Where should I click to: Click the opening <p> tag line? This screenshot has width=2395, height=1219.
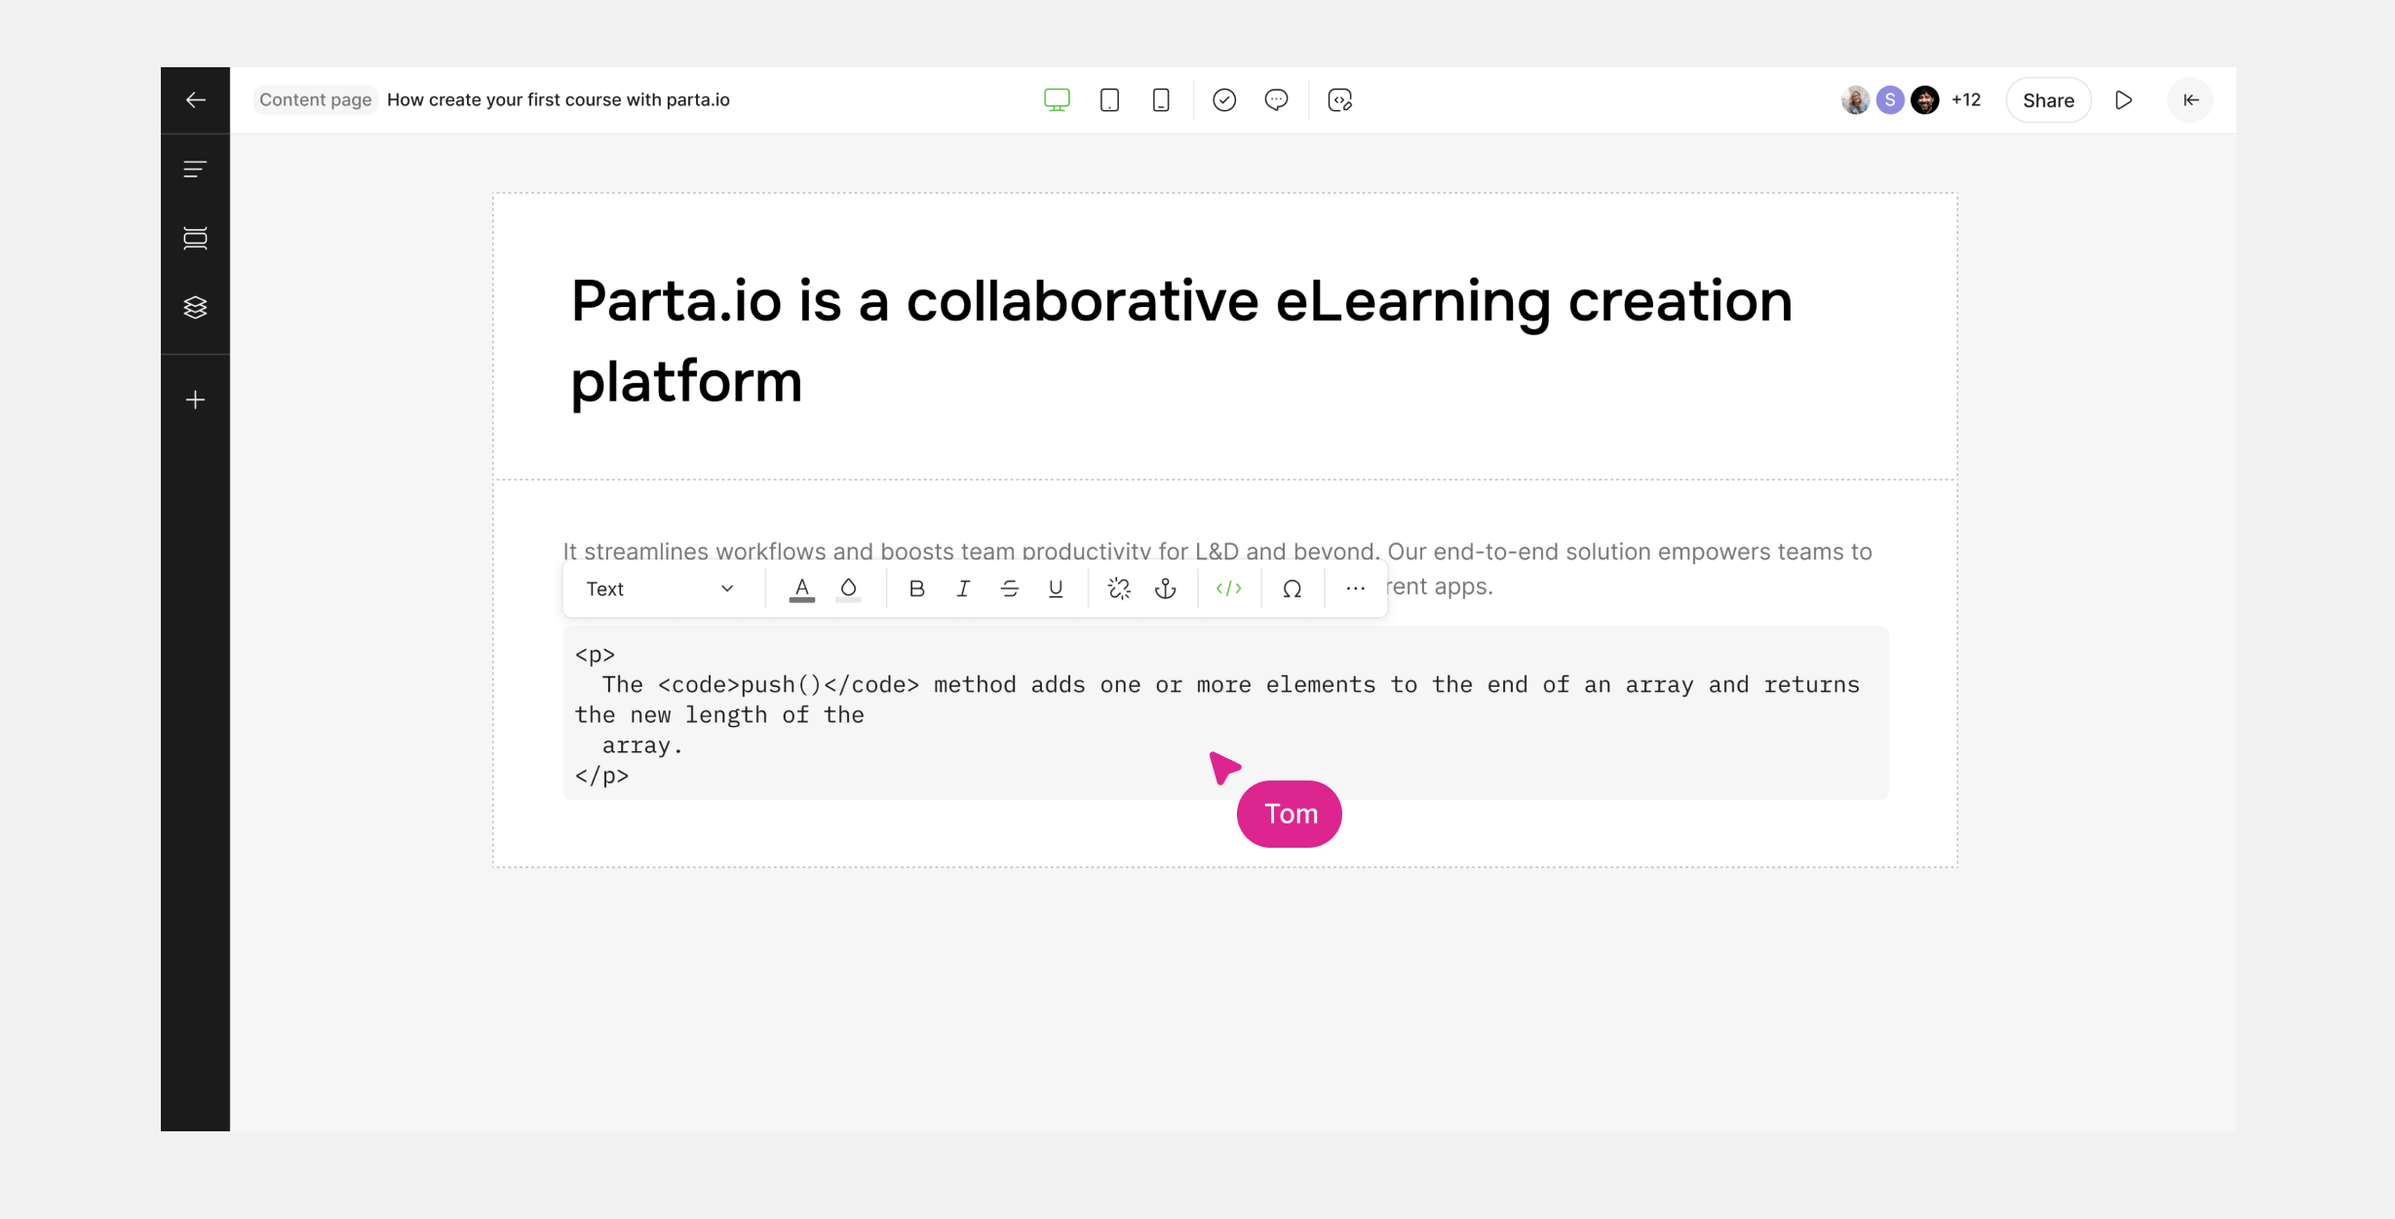[x=595, y=655]
